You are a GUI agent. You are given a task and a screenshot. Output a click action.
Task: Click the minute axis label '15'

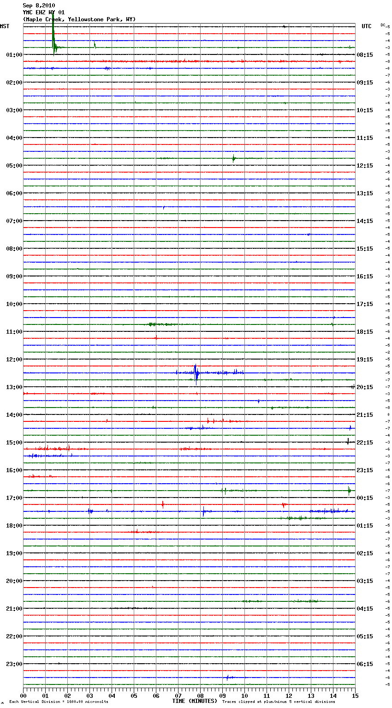(355, 696)
